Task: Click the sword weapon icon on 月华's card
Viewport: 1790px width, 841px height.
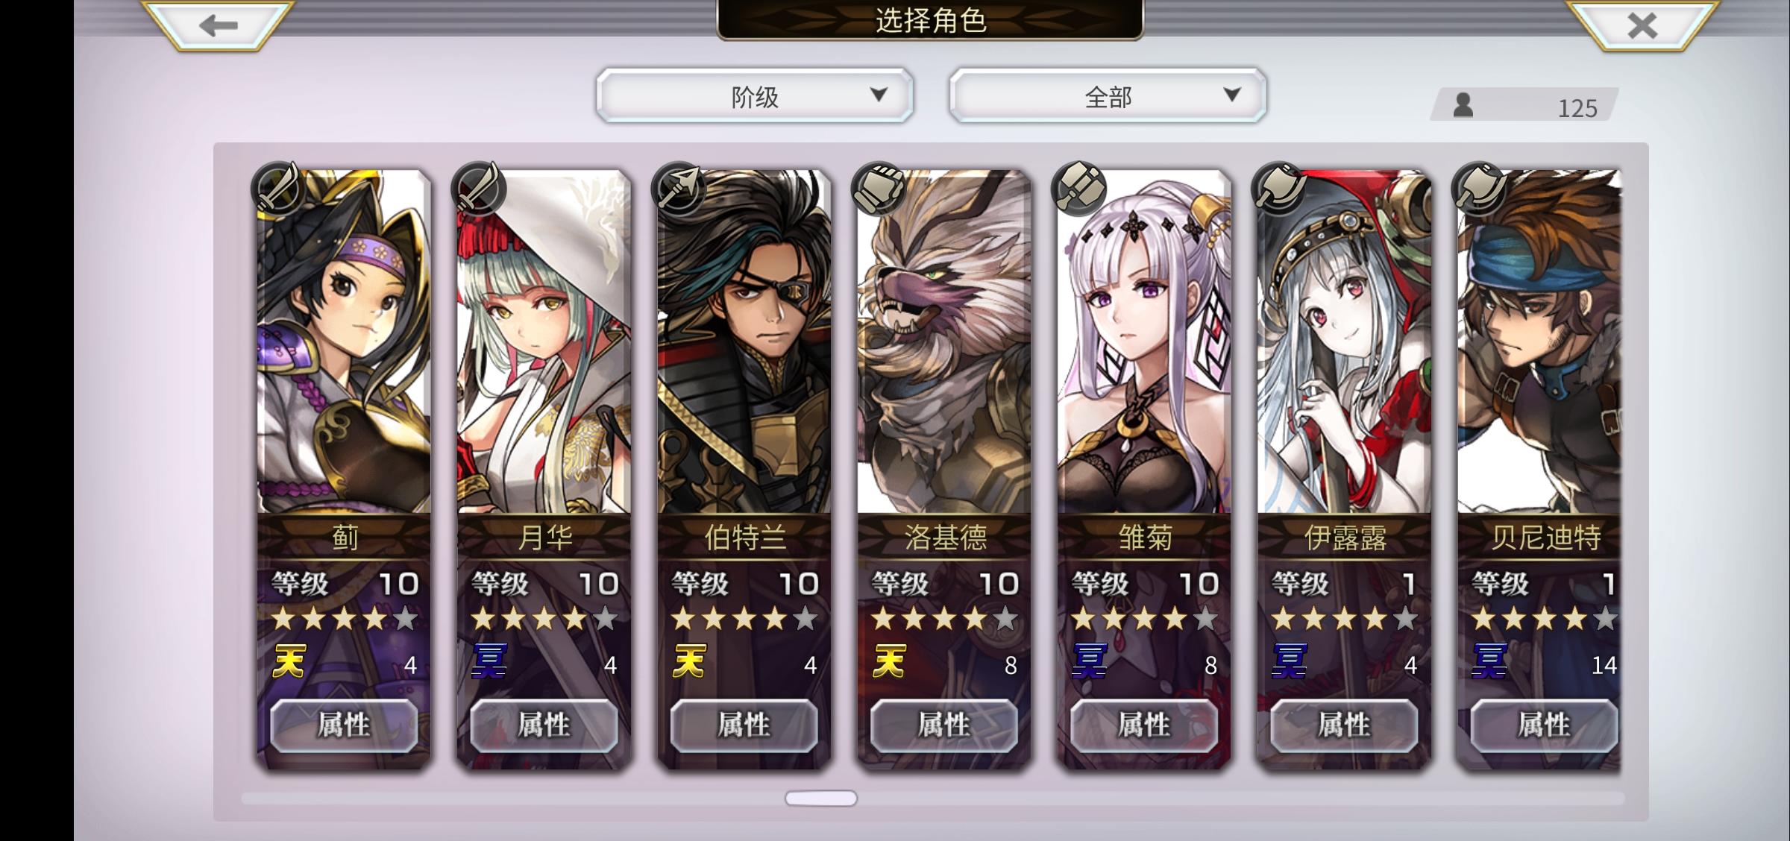Action: tap(479, 189)
